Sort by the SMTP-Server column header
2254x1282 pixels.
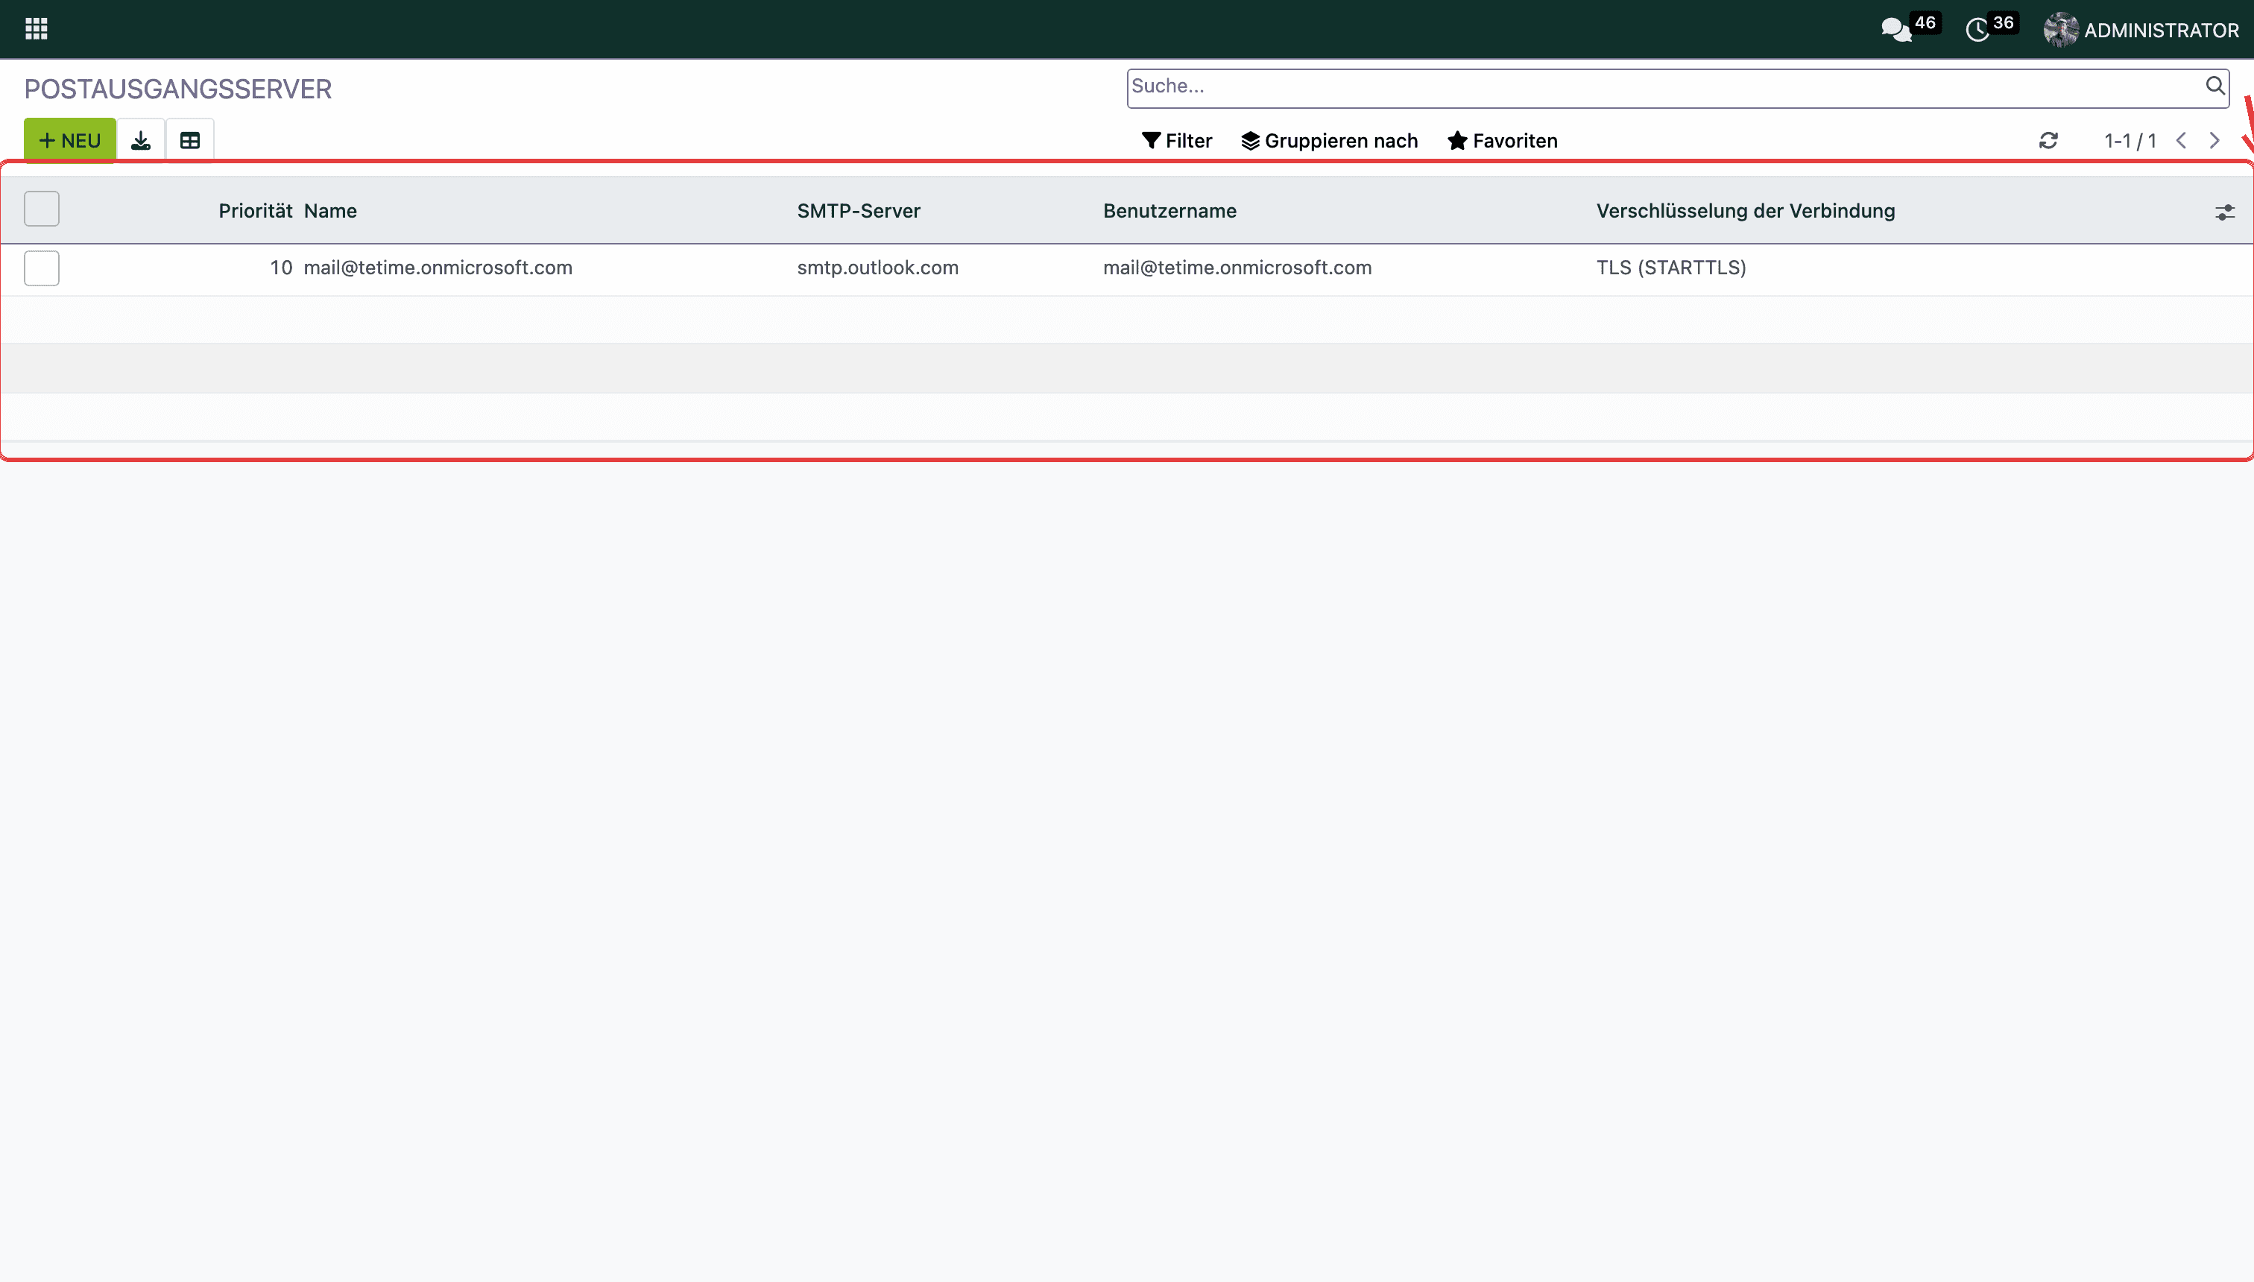[x=859, y=210]
